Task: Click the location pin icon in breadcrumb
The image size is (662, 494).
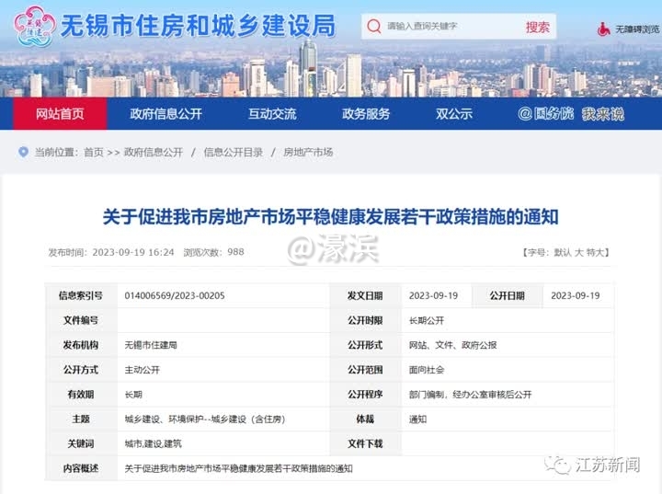Action: (x=24, y=152)
